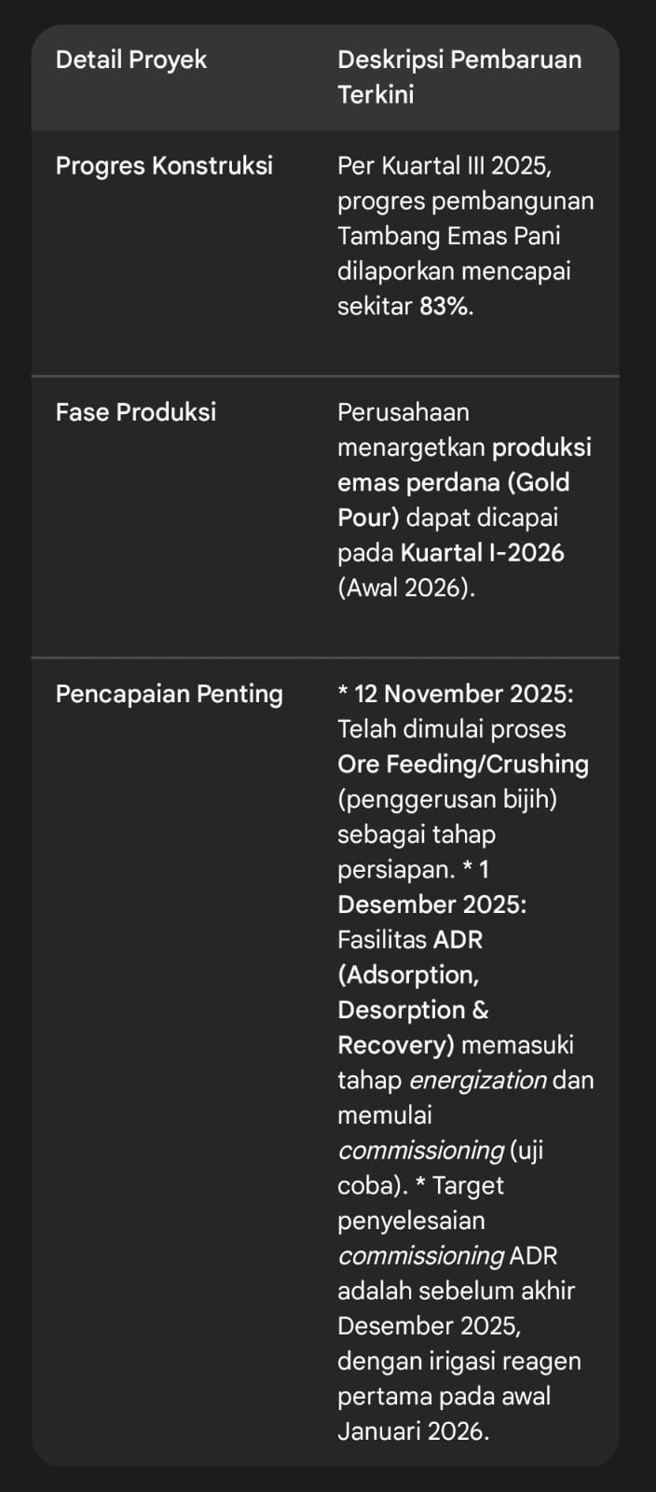Click the bold "Desorption &" text
This screenshot has width=656, height=1492.
point(413,1011)
